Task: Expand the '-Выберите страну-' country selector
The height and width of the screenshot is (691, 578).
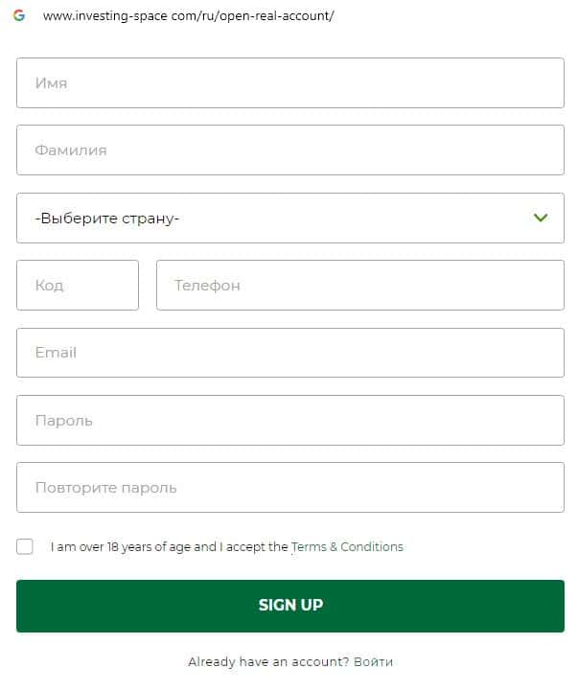Action: coord(289,218)
